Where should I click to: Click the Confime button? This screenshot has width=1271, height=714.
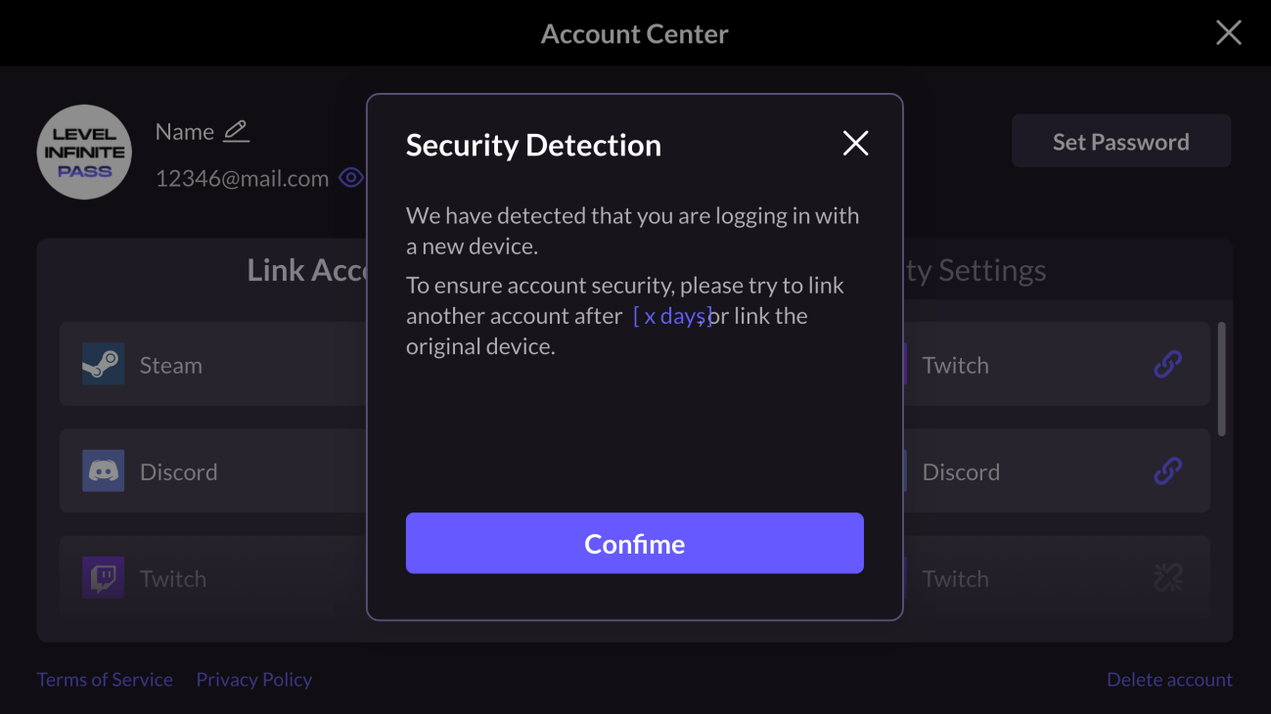pyautogui.click(x=634, y=543)
